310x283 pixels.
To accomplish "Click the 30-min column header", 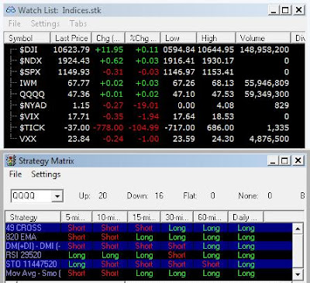I will [x=177, y=217].
